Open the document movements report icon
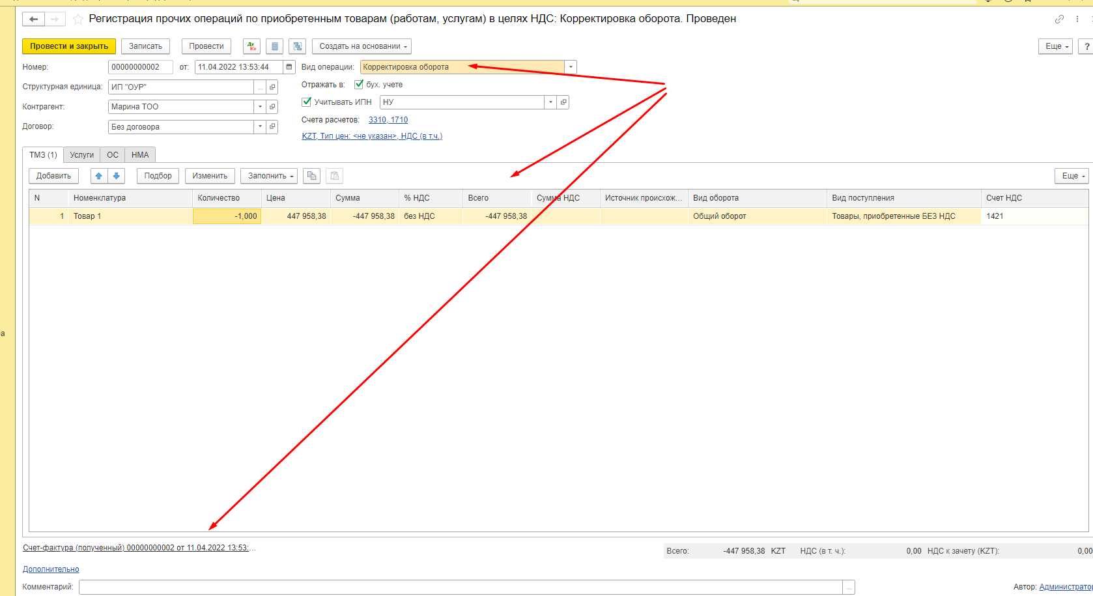The image size is (1093, 596). [x=274, y=46]
